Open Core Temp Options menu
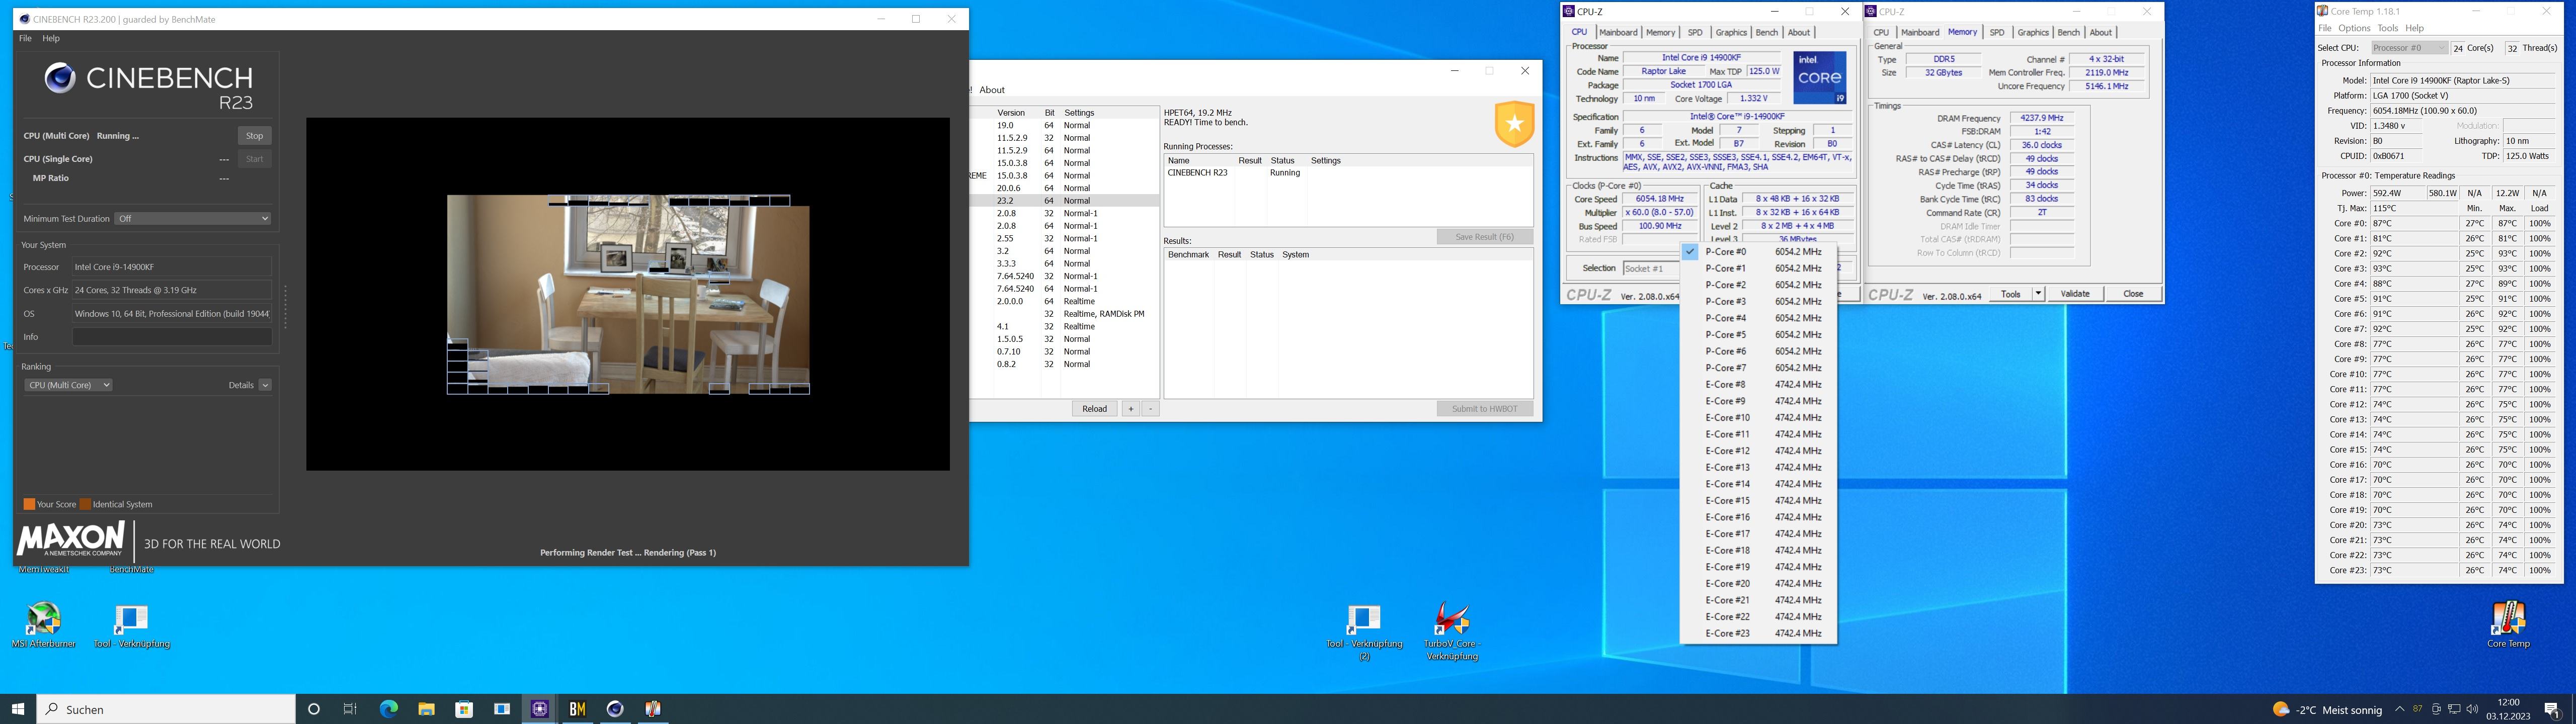The height and width of the screenshot is (724, 2576). 2354,28
